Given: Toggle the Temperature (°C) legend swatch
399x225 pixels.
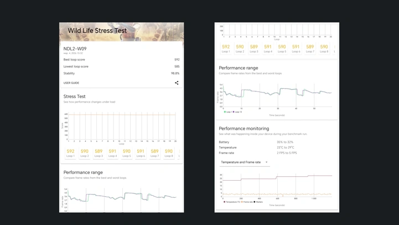Looking at the screenshot, I should 225,202.
